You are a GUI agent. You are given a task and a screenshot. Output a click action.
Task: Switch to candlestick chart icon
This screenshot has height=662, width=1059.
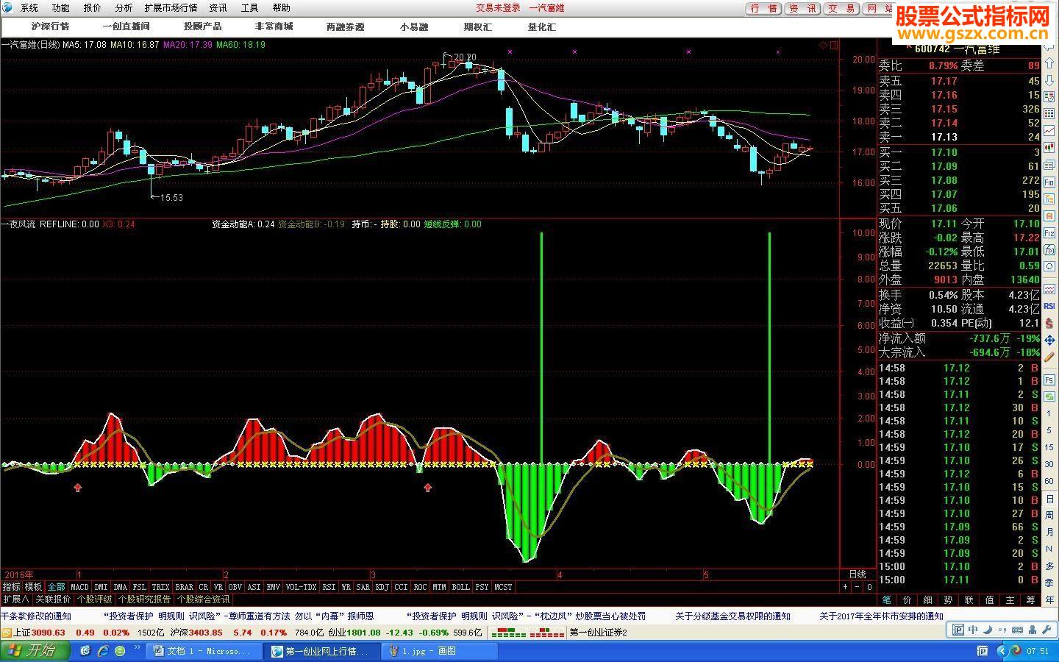1049,147
